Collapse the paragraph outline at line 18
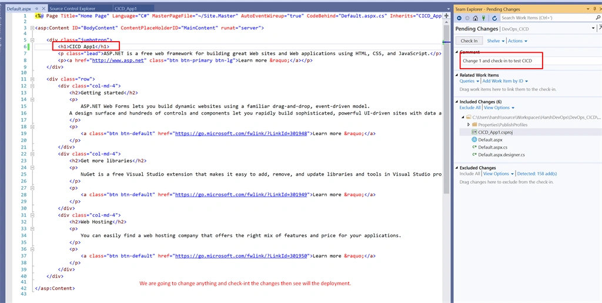This screenshot has height=303, width=602. click(x=32, y=127)
